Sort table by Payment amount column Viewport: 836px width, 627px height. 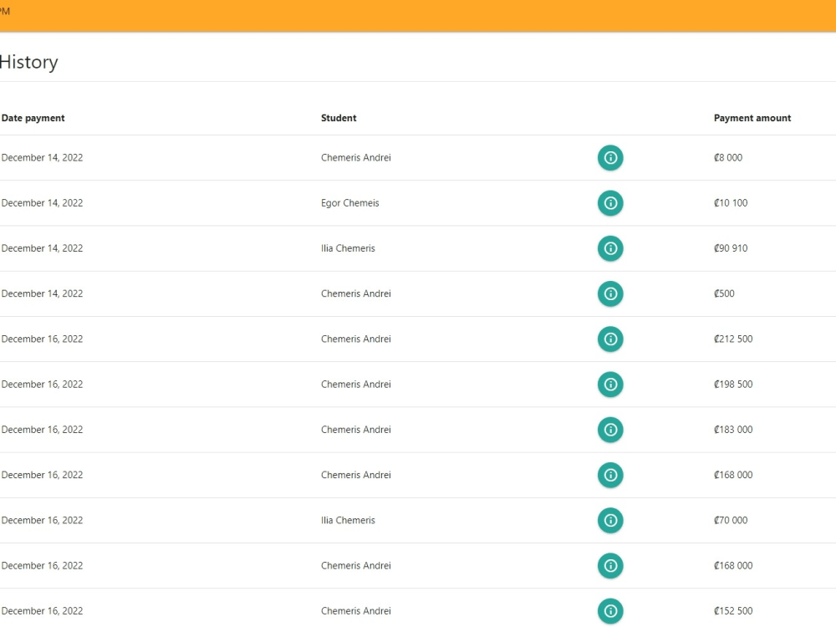coord(752,118)
